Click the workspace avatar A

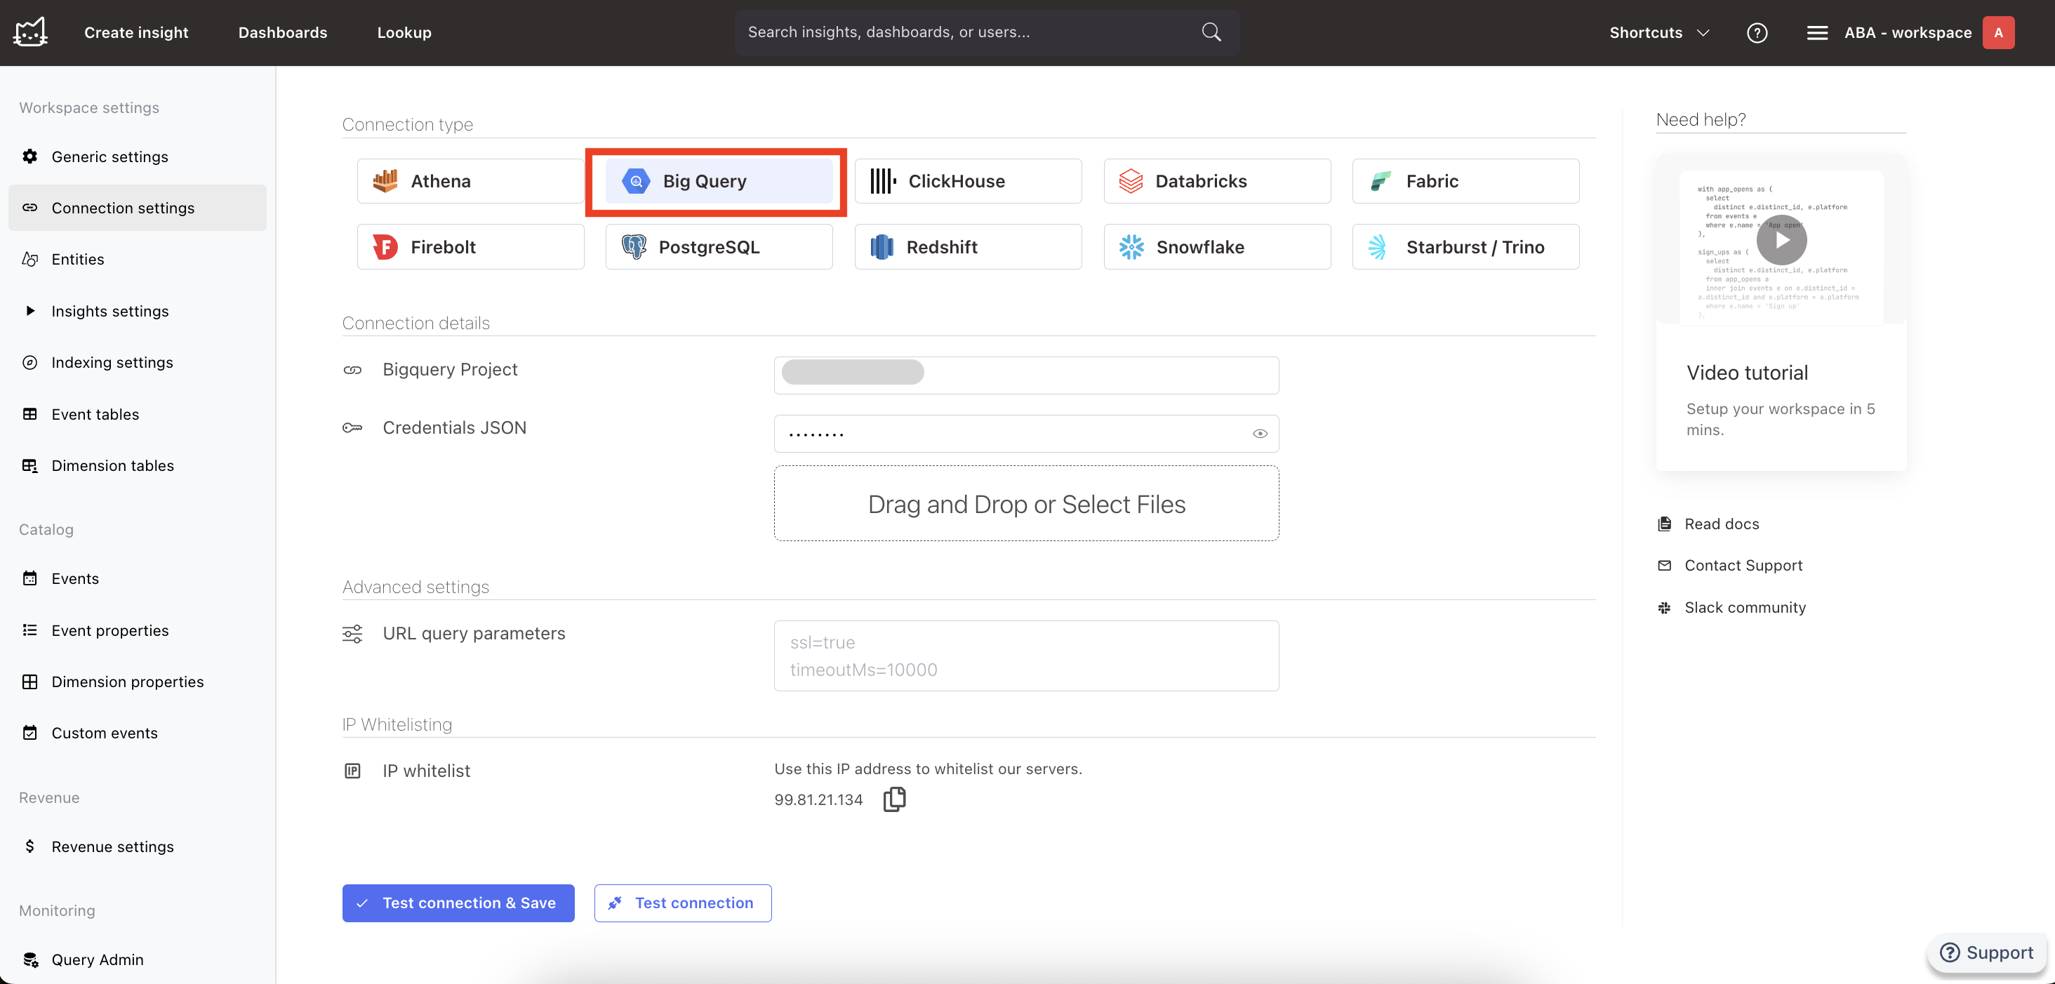[1997, 33]
